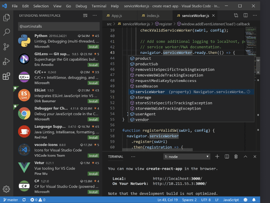Open Extensions panel more actions menu
The width and height of the screenshot is (270, 203).
click(x=95, y=16)
